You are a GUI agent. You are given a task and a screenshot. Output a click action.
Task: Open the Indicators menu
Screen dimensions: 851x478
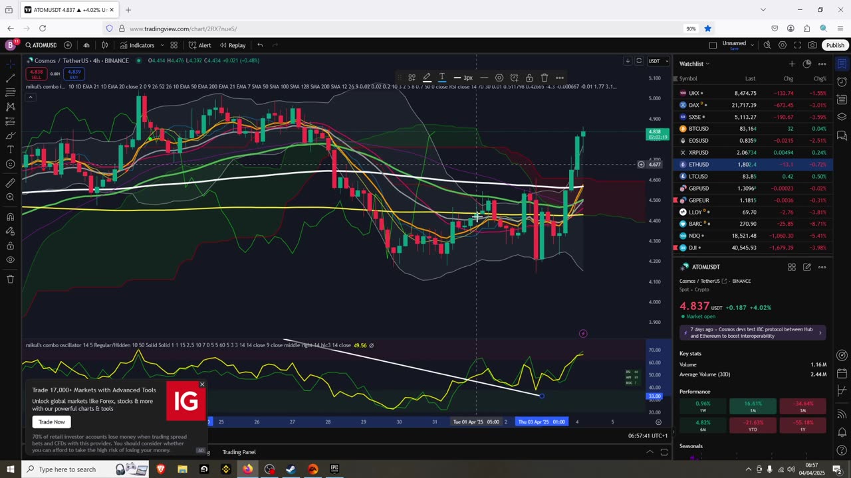click(138, 45)
